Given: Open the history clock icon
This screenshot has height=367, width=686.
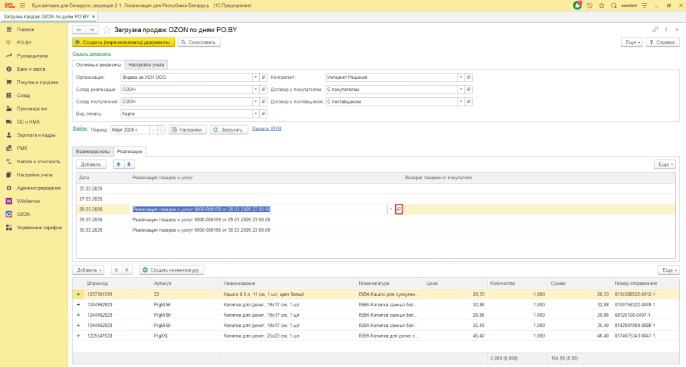Looking at the screenshot, I should point(590,5).
